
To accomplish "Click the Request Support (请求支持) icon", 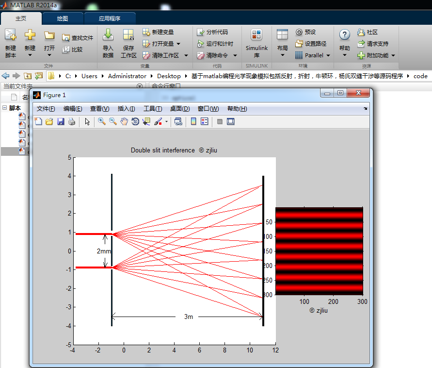I will (361, 44).
